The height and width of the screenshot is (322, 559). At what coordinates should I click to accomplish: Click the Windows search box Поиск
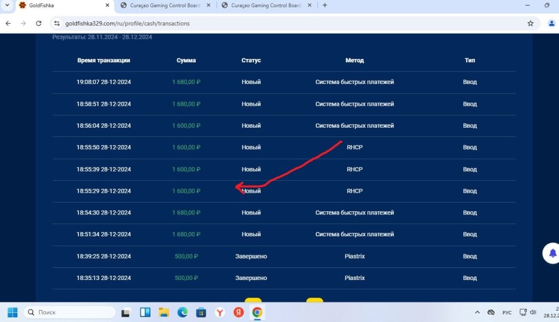point(70,312)
